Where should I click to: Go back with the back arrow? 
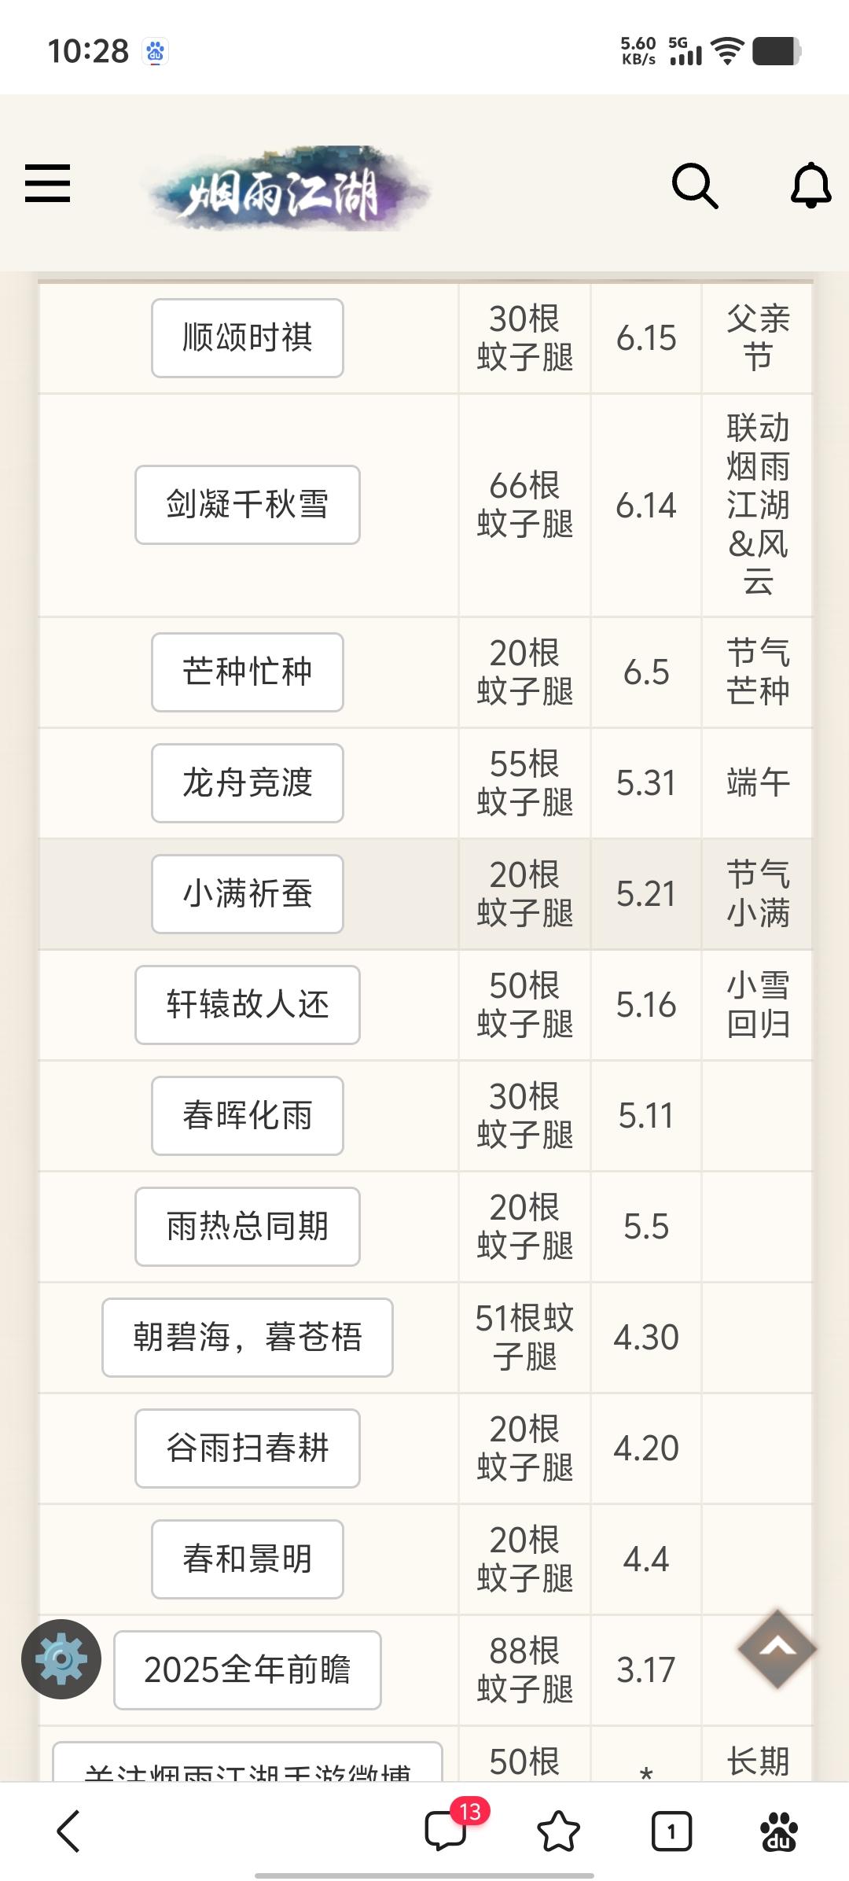point(69,1831)
